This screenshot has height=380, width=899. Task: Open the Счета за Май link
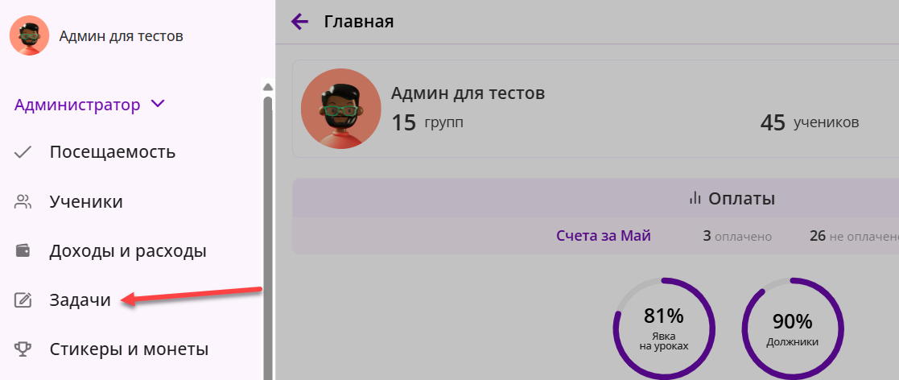pos(603,236)
